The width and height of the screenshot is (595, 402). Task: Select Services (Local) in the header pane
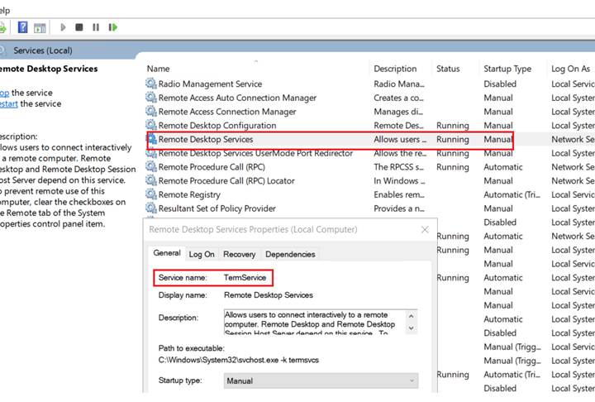click(x=42, y=50)
